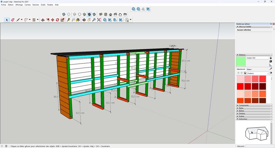275x148 pixels.
Task: Click the Zoom Extents tool
Action: [x=99, y=20]
